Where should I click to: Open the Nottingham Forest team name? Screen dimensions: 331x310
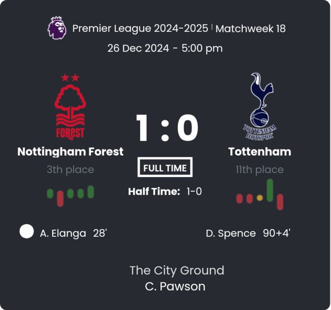click(x=70, y=152)
